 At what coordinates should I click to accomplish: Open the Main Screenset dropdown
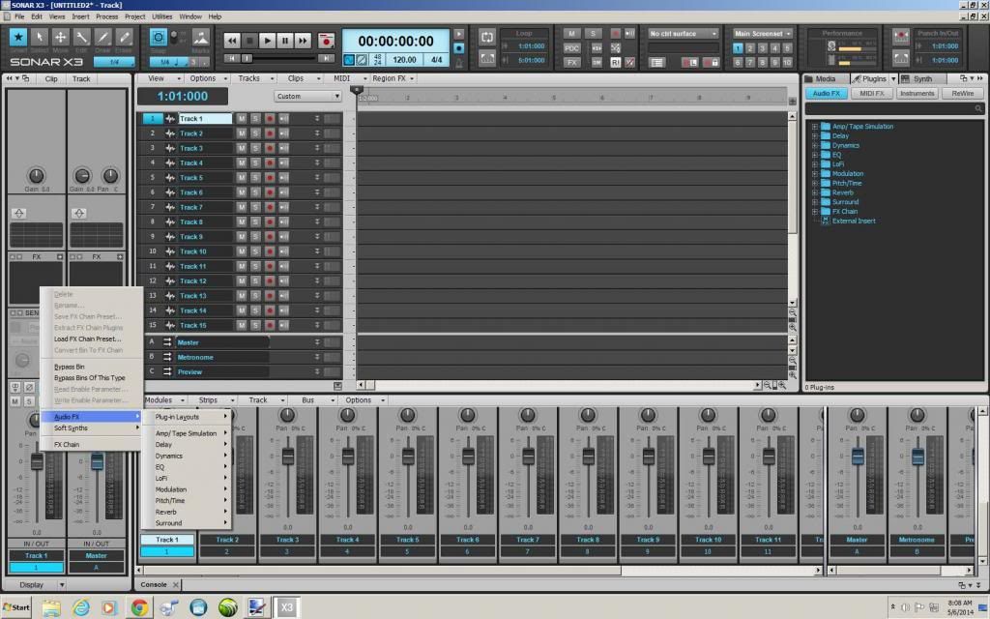762,33
